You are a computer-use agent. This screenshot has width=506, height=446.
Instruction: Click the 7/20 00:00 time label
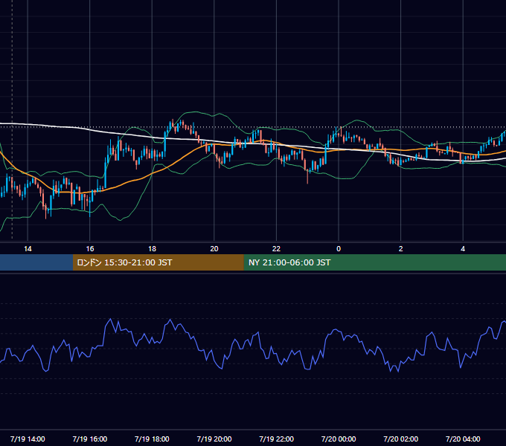point(339,439)
